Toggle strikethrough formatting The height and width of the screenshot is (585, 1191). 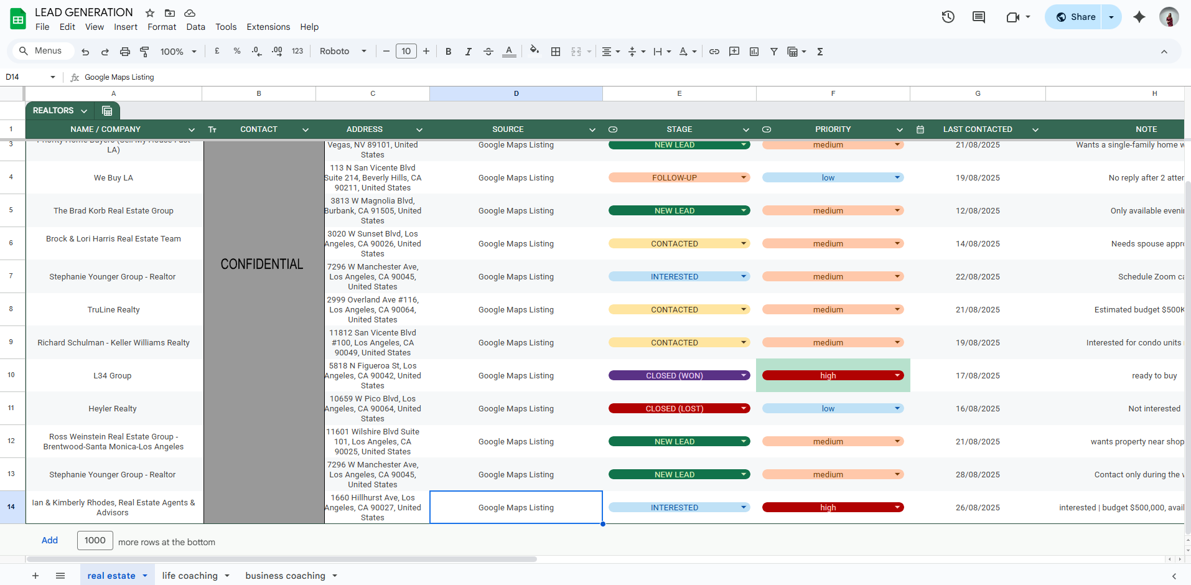pos(488,52)
